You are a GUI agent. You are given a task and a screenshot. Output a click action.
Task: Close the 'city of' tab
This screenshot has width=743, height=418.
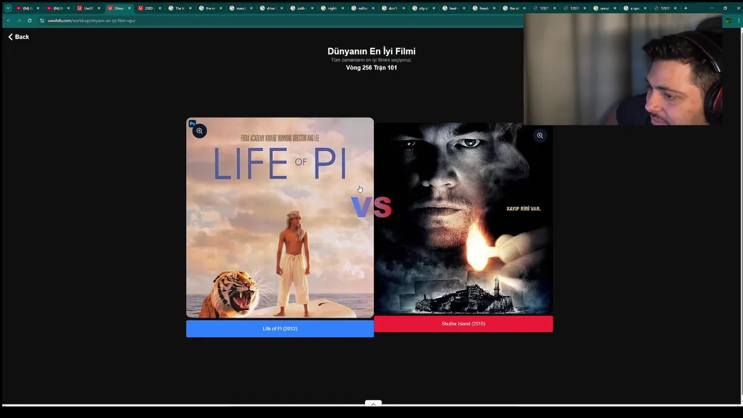pyautogui.click(x=434, y=8)
